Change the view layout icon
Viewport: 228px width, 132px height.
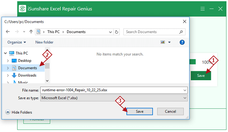tap(163, 42)
